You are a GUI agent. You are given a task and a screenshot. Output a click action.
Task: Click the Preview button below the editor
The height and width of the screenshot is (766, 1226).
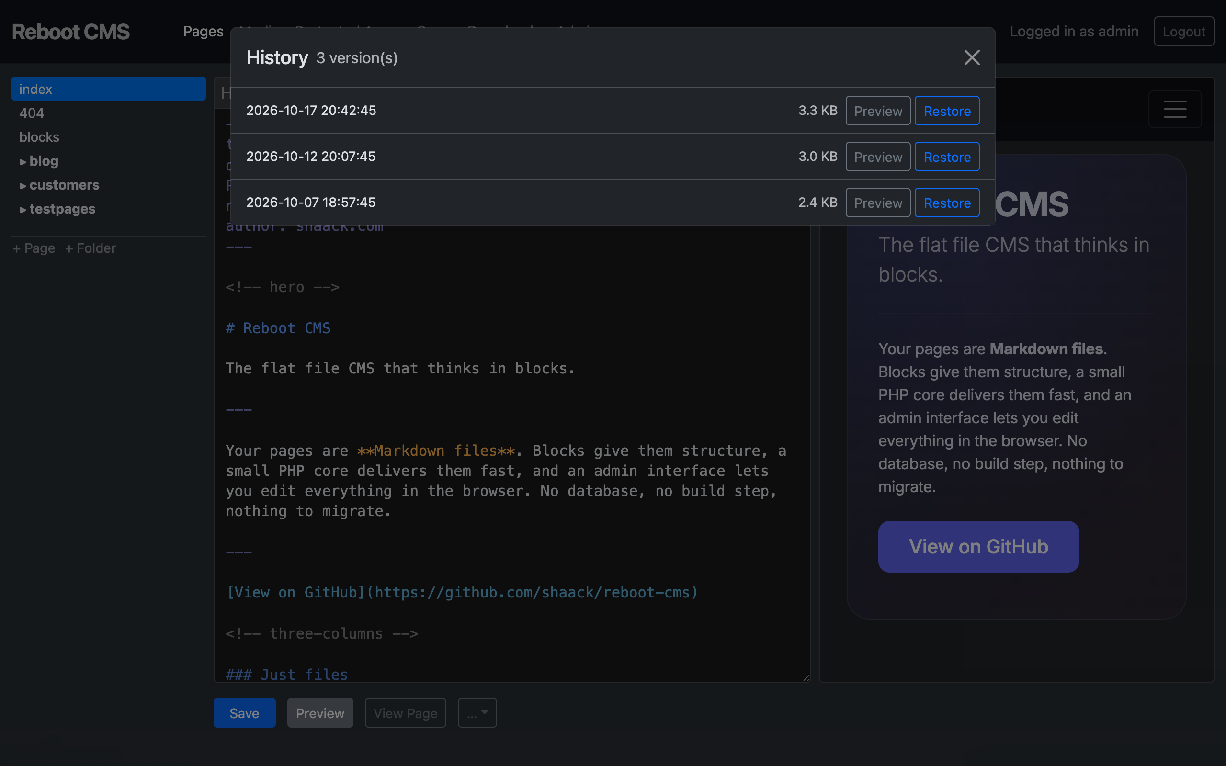pyautogui.click(x=320, y=713)
